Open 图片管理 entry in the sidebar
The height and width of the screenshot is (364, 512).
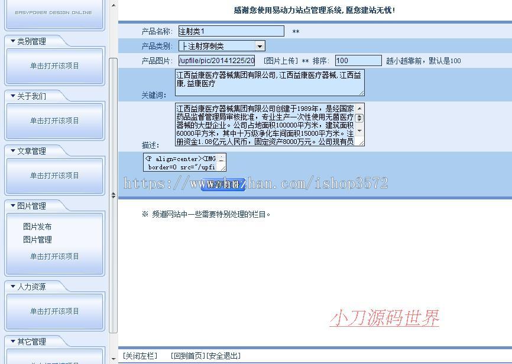pos(37,239)
